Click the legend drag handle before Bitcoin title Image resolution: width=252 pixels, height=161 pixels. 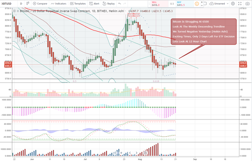click(x=18, y=11)
